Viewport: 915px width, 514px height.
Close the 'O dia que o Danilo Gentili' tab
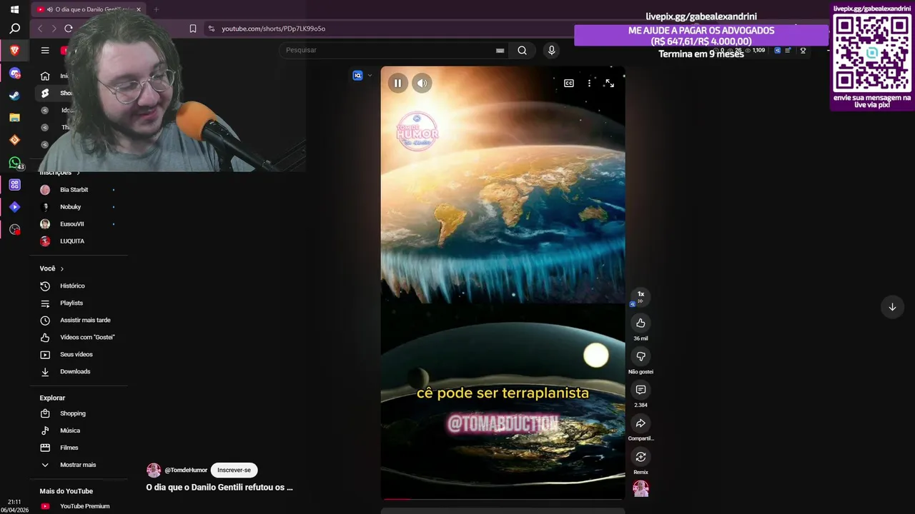tap(139, 9)
